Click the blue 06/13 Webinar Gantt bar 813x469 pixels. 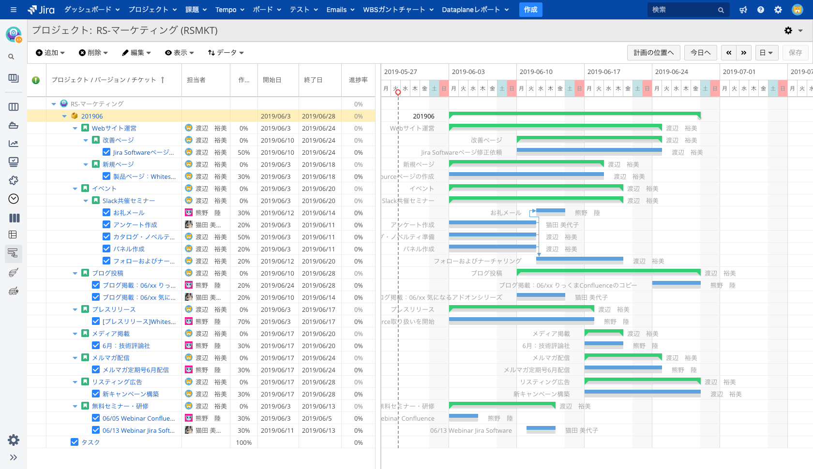point(541,428)
